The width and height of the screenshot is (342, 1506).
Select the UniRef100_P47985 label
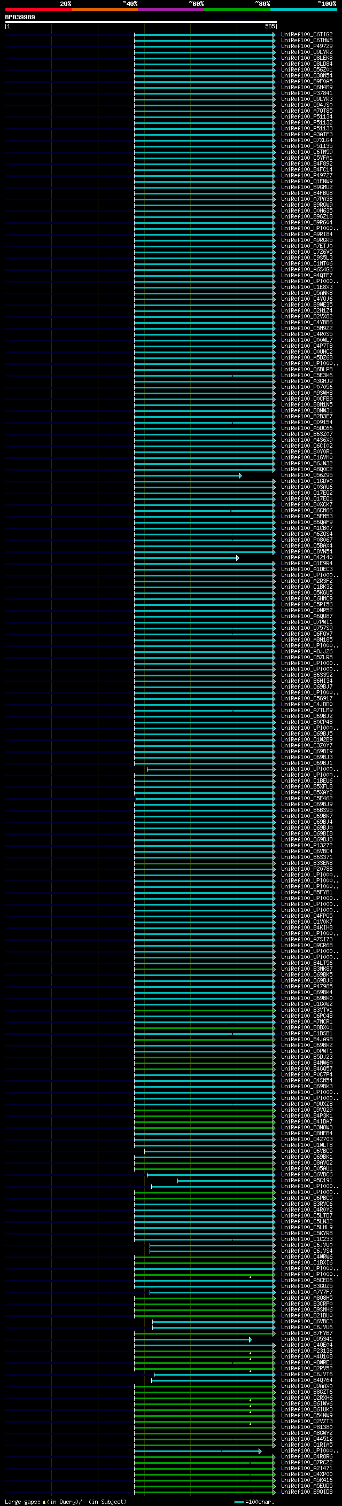[306, 987]
